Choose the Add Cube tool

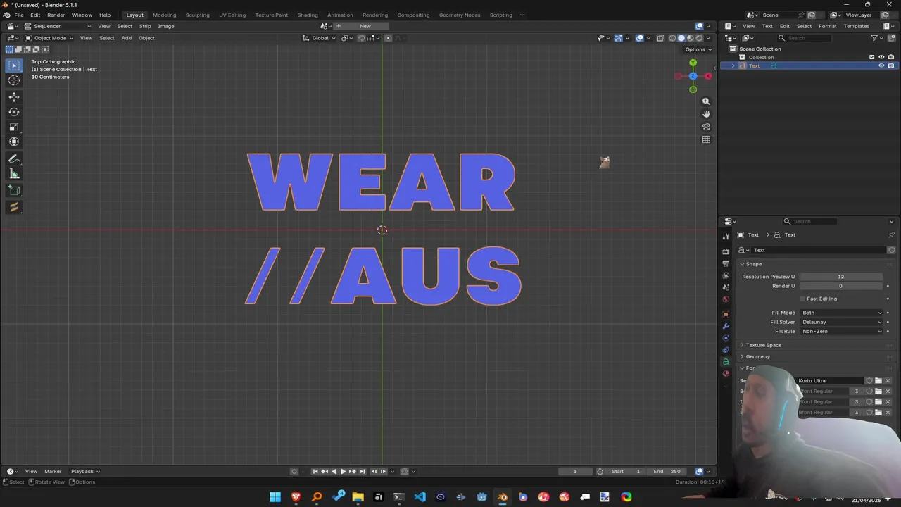pyautogui.click(x=13, y=191)
